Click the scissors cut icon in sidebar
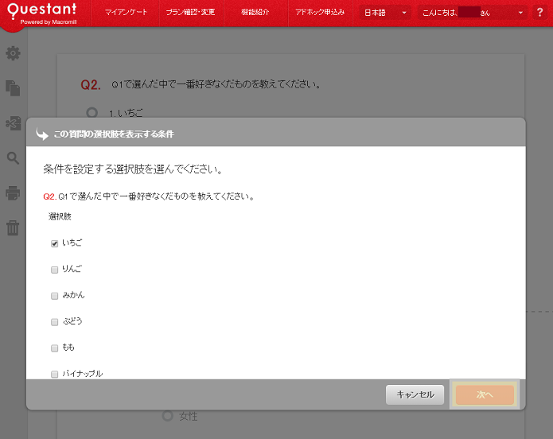 (x=13, y=122)
